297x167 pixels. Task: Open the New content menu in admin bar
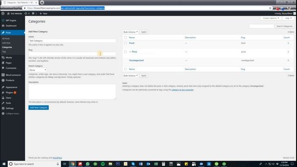43,13
